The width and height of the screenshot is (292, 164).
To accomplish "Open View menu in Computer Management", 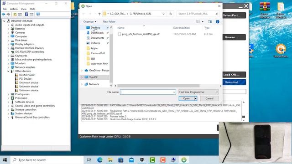I will tap(23, 9).
